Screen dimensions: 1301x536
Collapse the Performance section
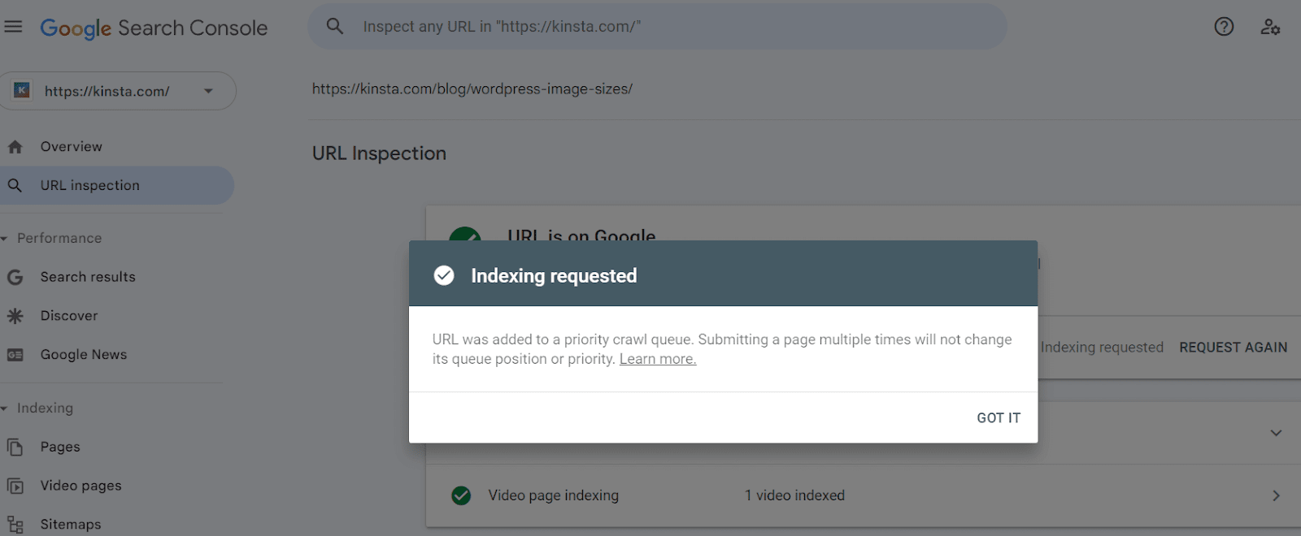point(5,239)
